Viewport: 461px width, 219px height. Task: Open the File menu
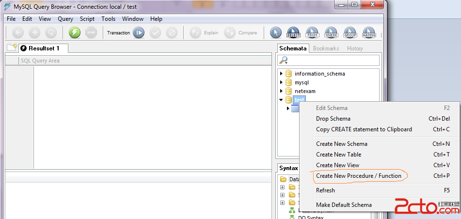click(11, 19)
